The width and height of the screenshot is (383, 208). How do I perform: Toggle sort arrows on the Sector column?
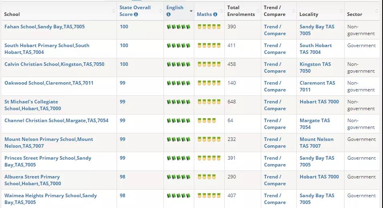377,11
